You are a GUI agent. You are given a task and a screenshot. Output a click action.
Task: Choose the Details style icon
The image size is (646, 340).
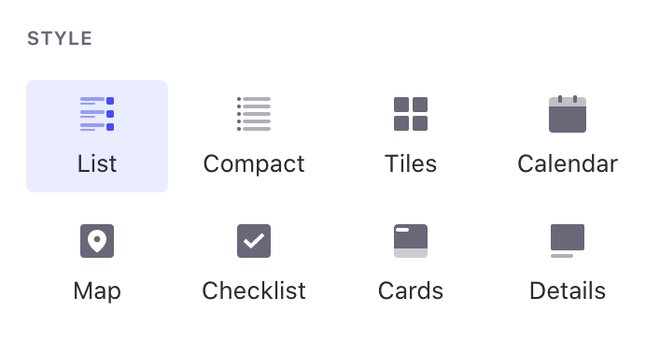point(568,241)
